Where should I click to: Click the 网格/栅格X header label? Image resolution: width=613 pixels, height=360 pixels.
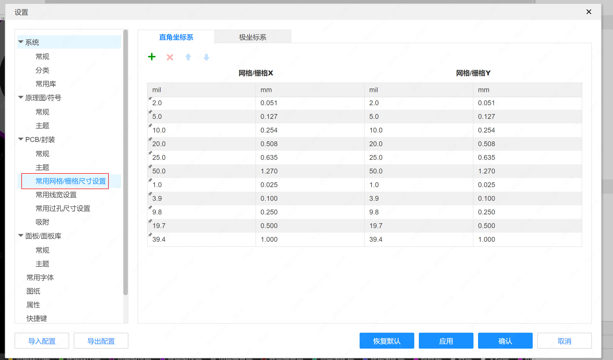pos(256,73)
